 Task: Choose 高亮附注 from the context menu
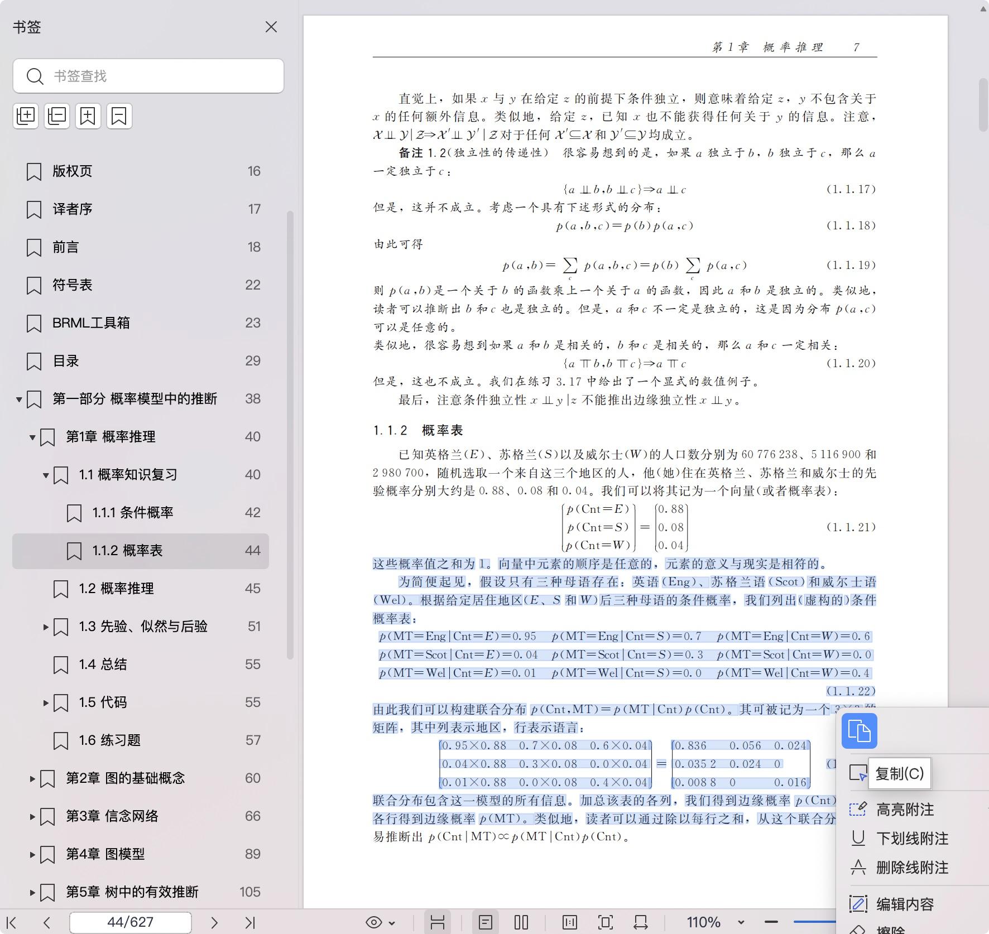tap(905, 810)
